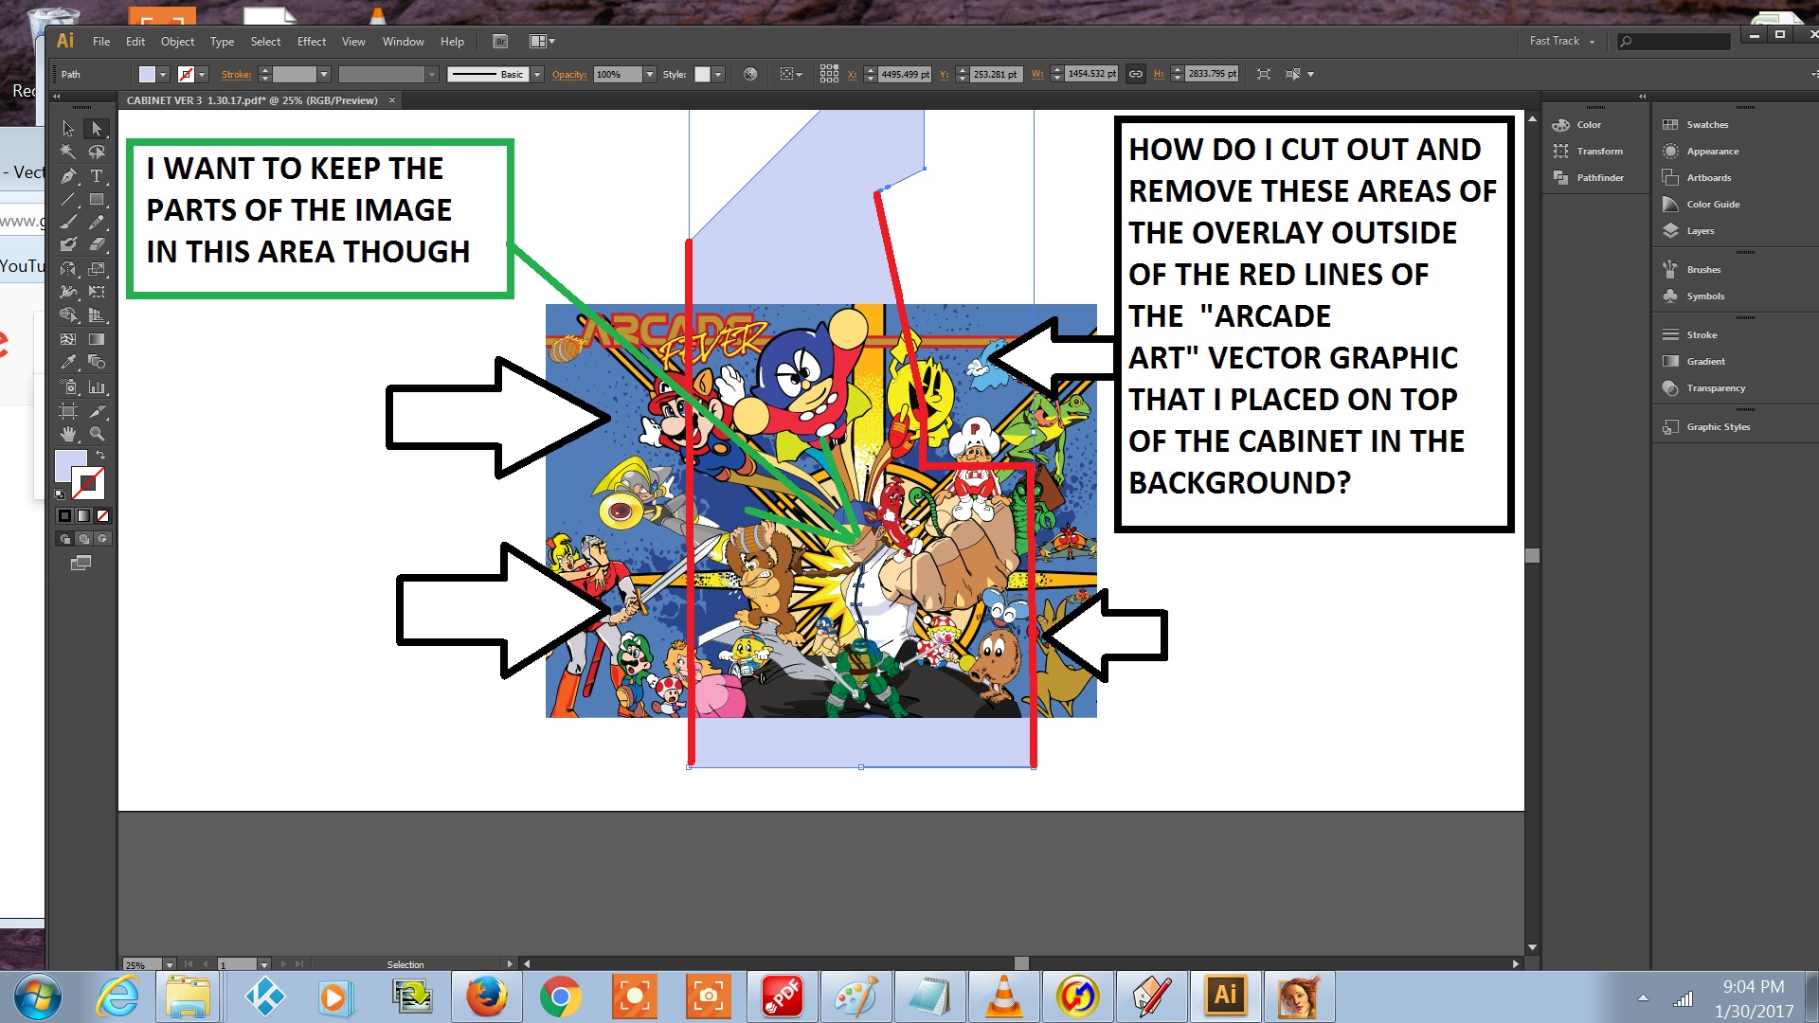Image resolution: width=1819 pixels, height=1023 pixels.
Task: Click the Stroke box in toolbox
Action: [x=87, y=483]
